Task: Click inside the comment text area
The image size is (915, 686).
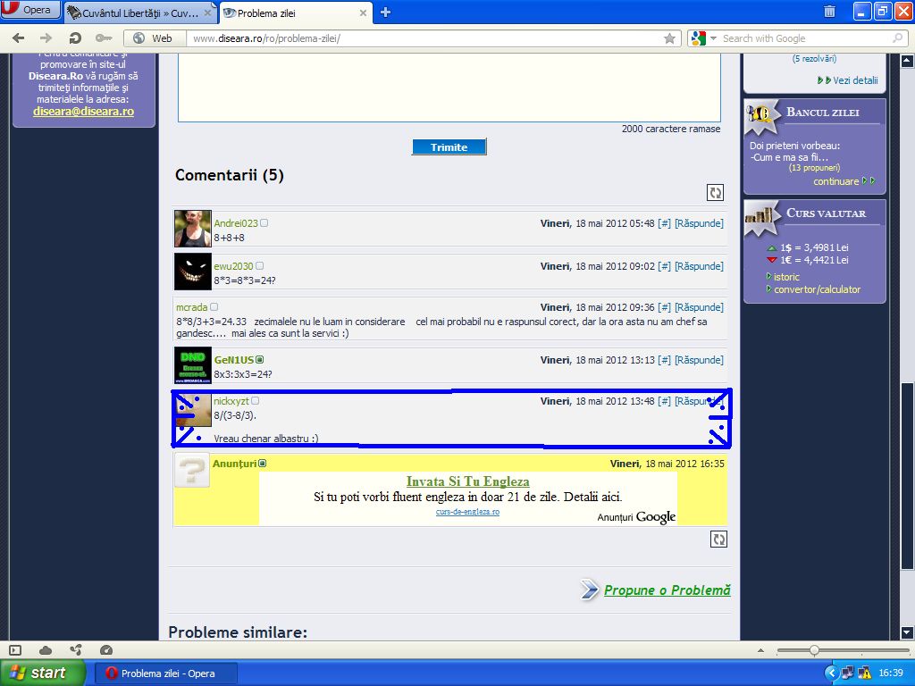Action: [x=449, y=88]
